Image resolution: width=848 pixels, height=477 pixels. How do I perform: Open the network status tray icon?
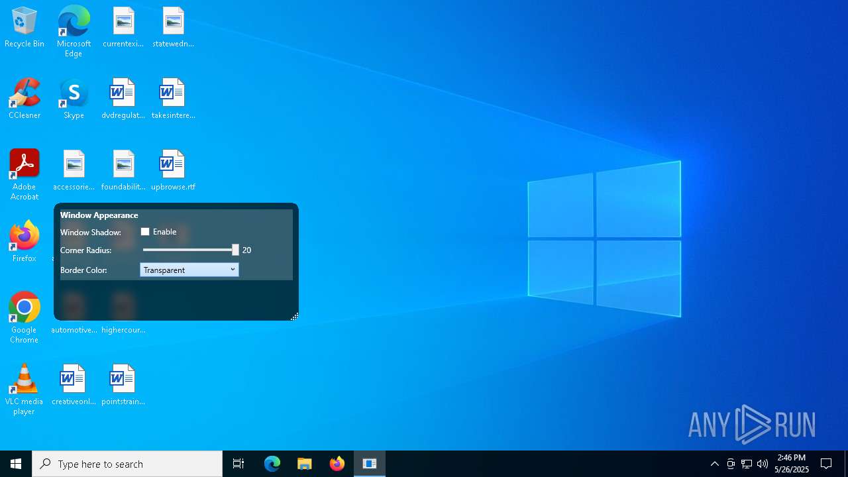[x=747, y=464]
